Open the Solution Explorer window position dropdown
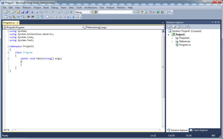223x139 pixels. point(213,22)
